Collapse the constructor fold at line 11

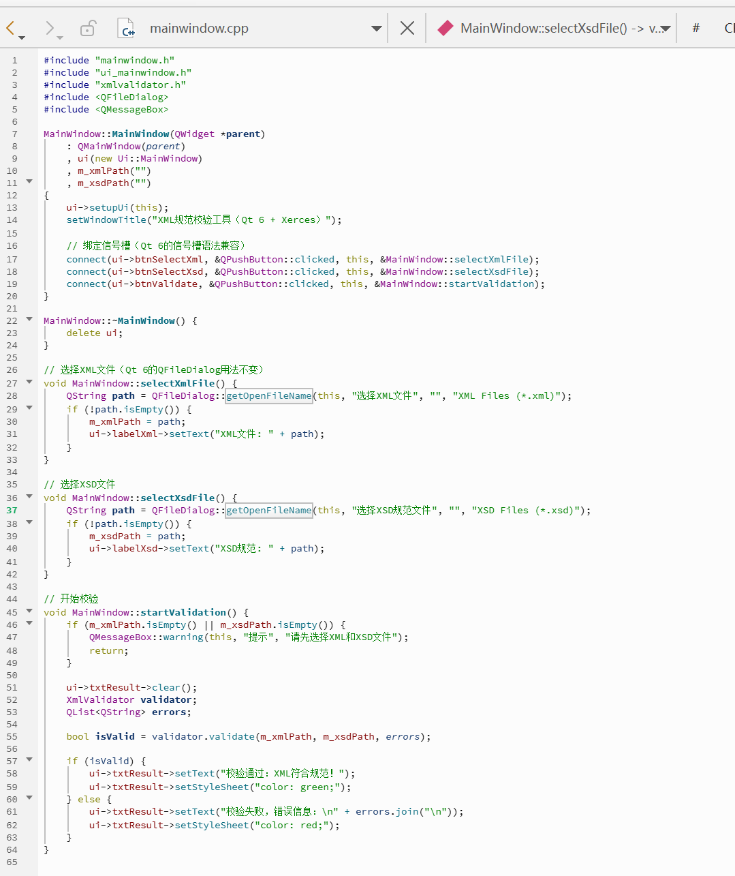(29, 181)
